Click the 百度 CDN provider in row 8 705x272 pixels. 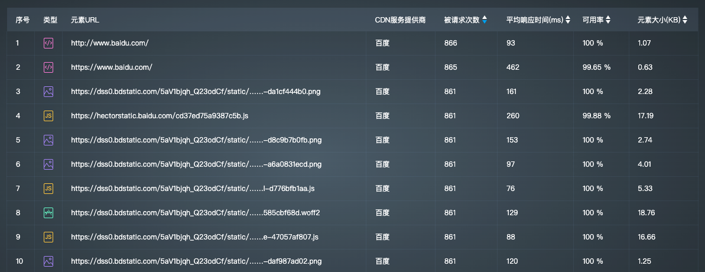tap(382, 213)
